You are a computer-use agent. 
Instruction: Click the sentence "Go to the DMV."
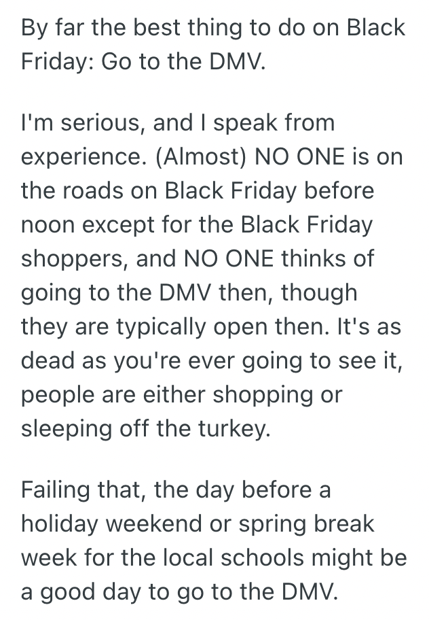coord(181,63)
